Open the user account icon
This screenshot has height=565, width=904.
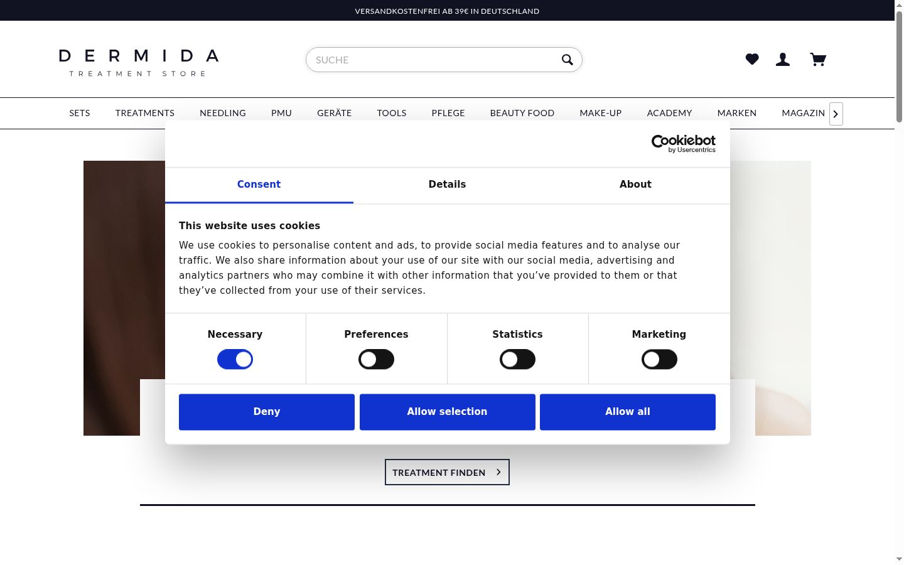pyautogui.click(x=783, y=60)
